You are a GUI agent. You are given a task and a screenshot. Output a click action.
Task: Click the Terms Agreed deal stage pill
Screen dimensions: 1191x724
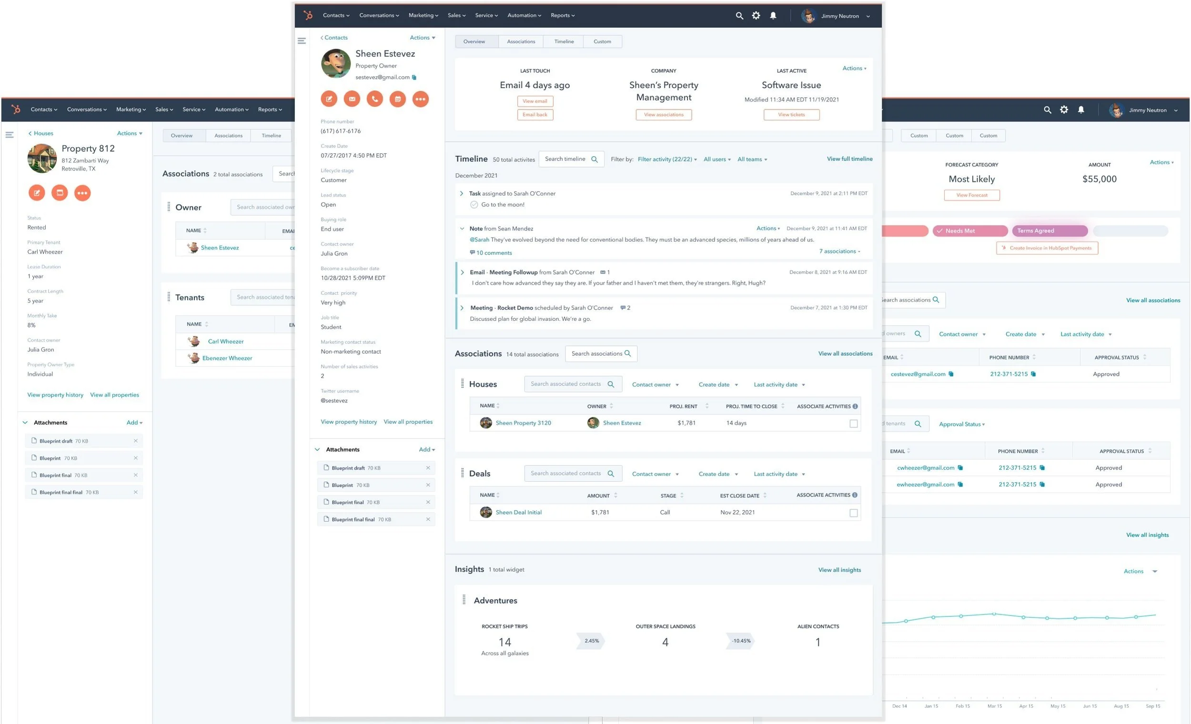pyautogui.click(x=1050, y=231)
